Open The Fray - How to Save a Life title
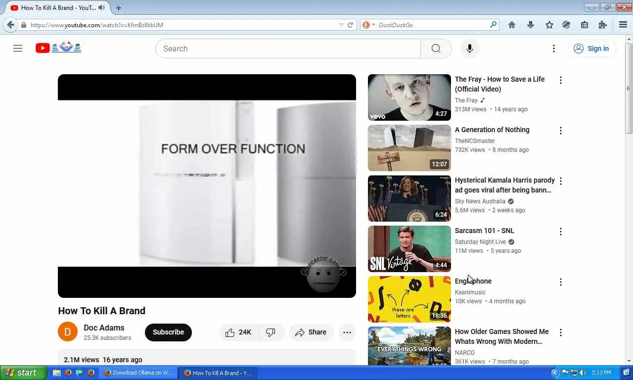 [499, 84]
